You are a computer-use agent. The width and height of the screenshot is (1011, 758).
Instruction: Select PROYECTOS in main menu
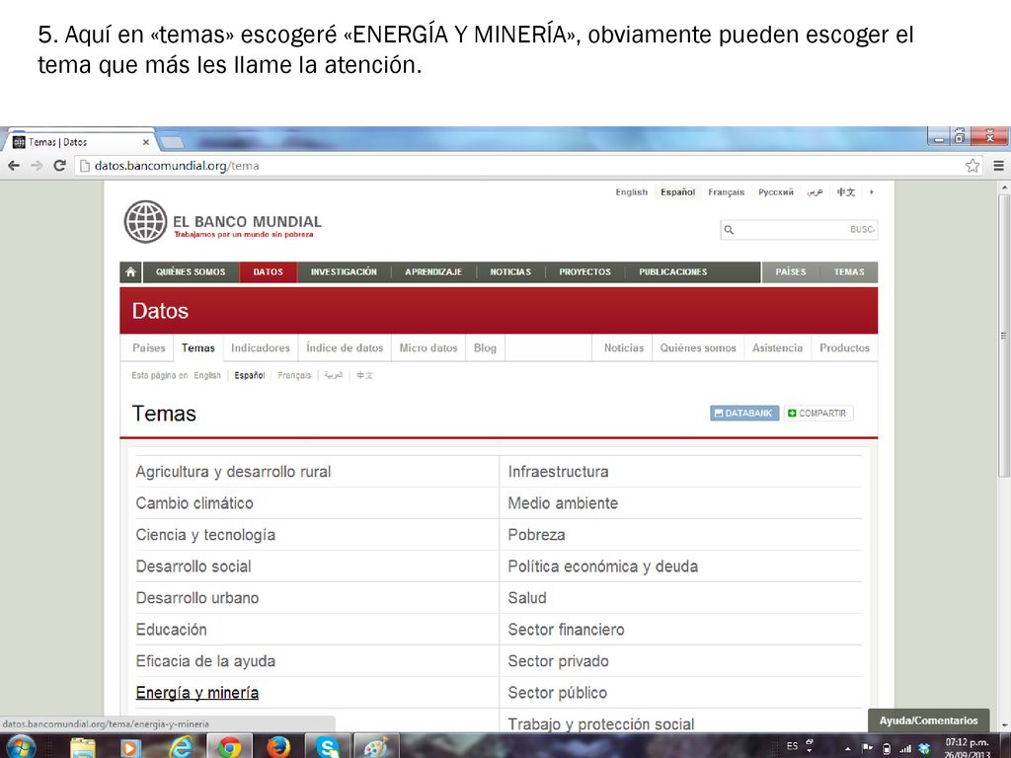tap(584, 272)
